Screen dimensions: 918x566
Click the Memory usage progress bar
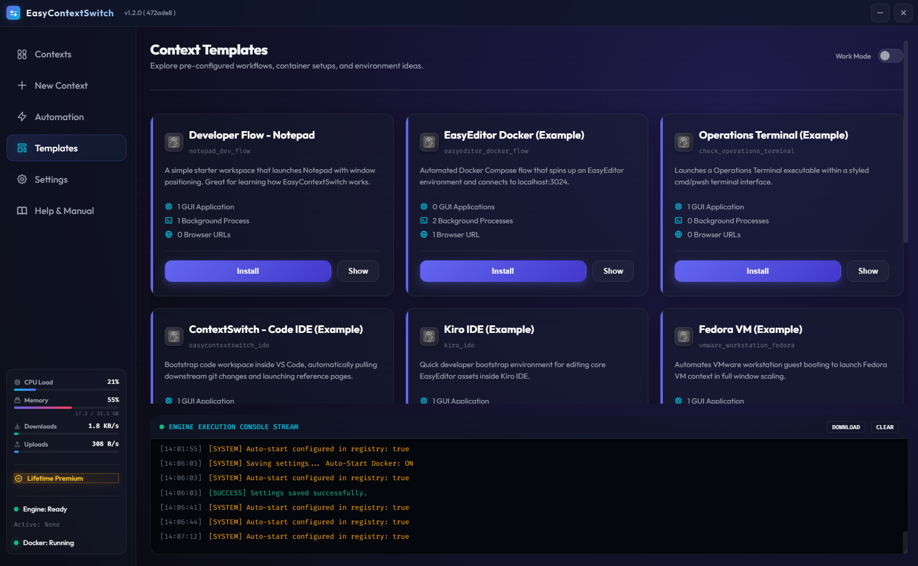click(x=66, y=408)
